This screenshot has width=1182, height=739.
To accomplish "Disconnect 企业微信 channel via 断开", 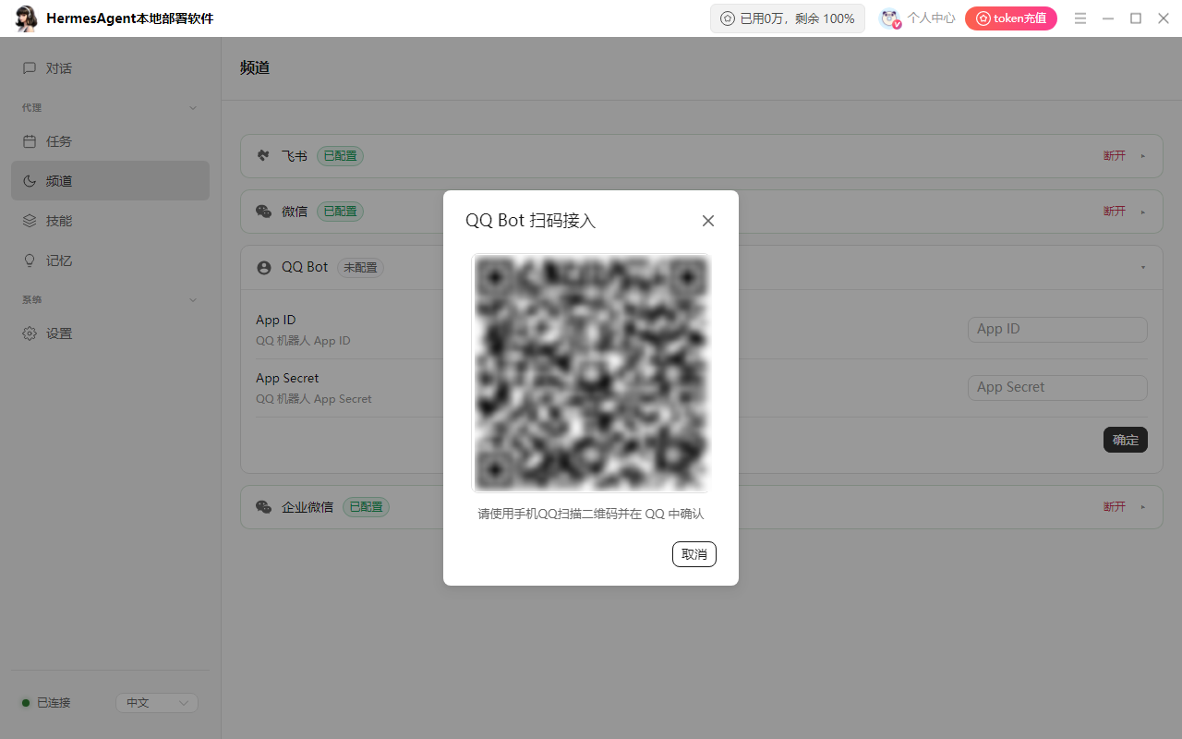I will [x=1115, y=507].
